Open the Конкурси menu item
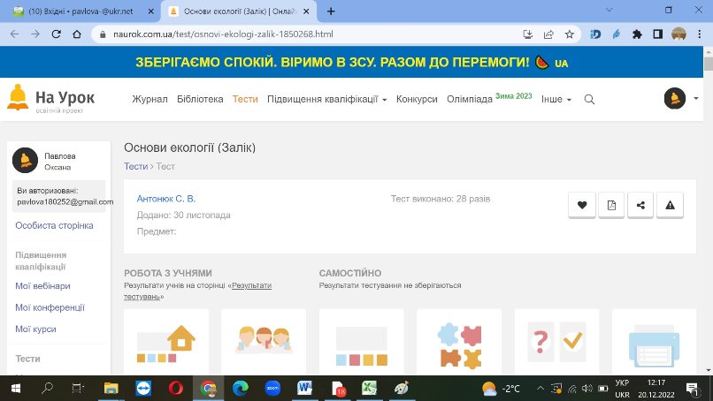 coord(417,99)
